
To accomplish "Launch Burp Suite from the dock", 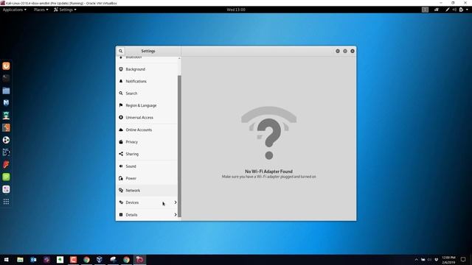I will [6, 127].
